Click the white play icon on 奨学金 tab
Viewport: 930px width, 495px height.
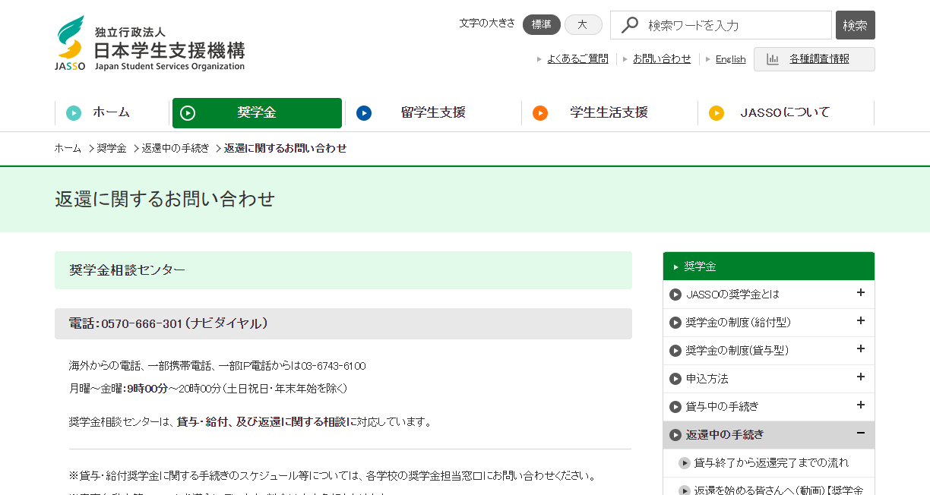[x=187, y=112]
